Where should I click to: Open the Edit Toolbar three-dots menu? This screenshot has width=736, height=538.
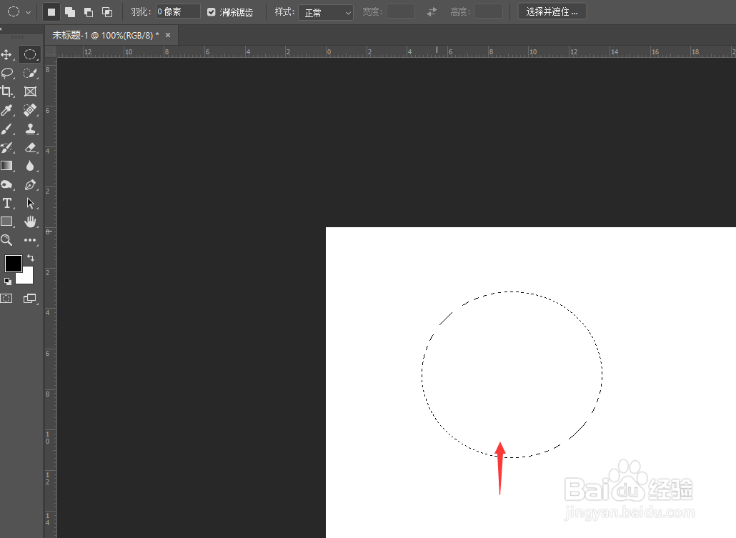point(30,240)
